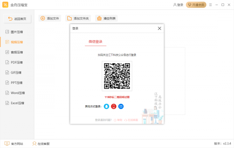
Task: Log in with the QQ icon
Action: (106, 106)
